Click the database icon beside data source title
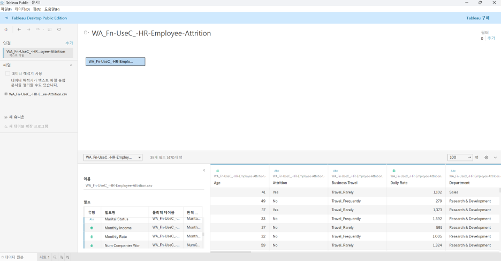Screen dimensions: 501x261 coord(86,33)
